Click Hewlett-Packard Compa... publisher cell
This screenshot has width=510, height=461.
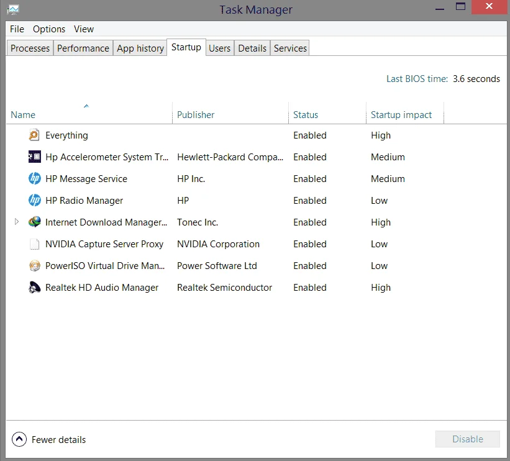pos(230,157)
